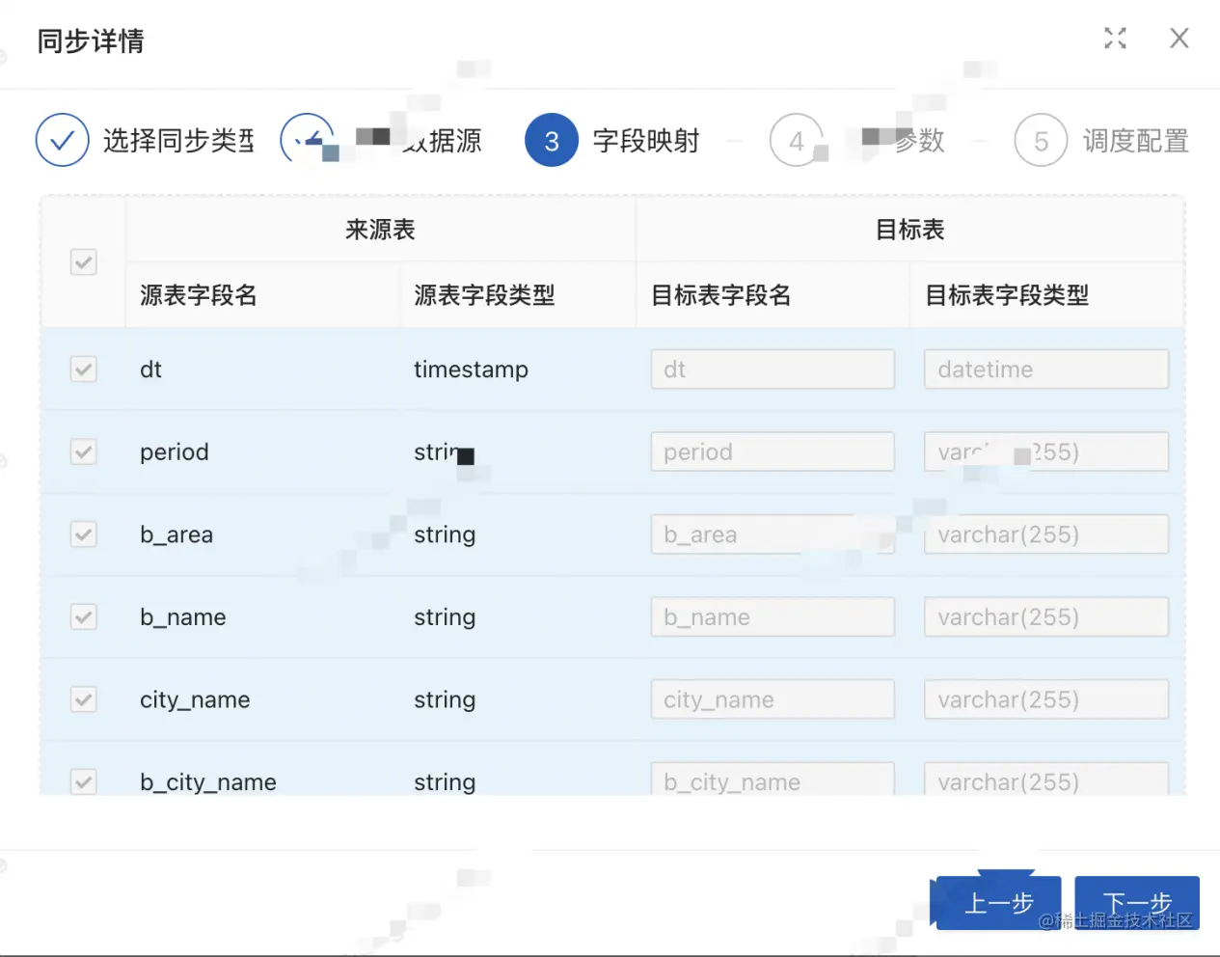Click the target field name input dt
The image size is (1220, 957).
coord(773,369)
